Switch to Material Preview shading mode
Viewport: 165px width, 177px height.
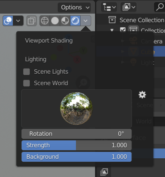tap(65, 21)
